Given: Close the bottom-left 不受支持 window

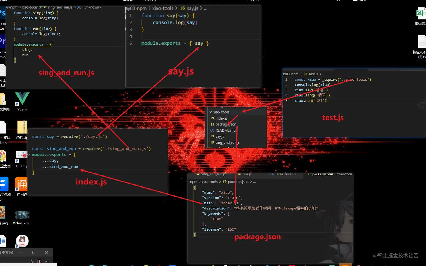Looking at the screenshot, I should point(47,253).
